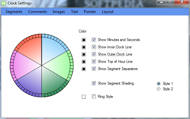Pick color for Minutes and Seconds
The image size is (190, 119).
(84, 40)
